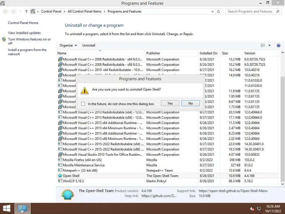
Task: Click the warning icon in the dialog
Action: (x=85, y=91)
